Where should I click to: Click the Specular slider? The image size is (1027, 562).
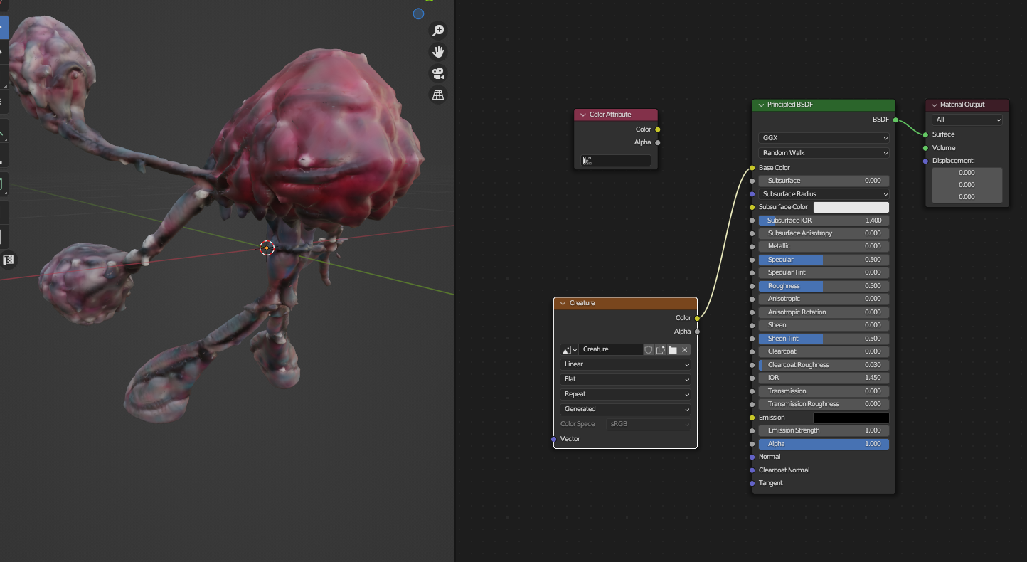824,260
